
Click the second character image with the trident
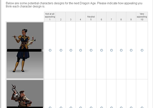tap(25, 94)
